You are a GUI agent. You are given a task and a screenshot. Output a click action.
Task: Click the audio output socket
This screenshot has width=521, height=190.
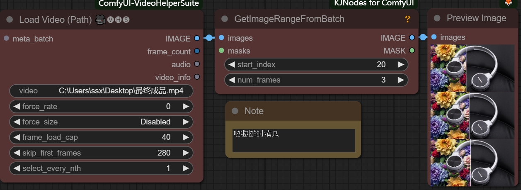tap(196, 64)
